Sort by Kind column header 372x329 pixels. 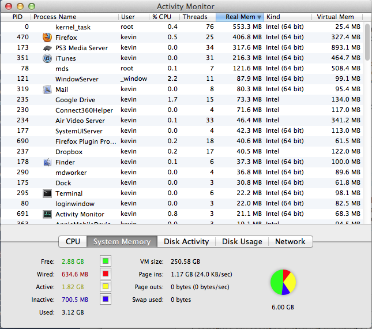(x=288, y=17)
